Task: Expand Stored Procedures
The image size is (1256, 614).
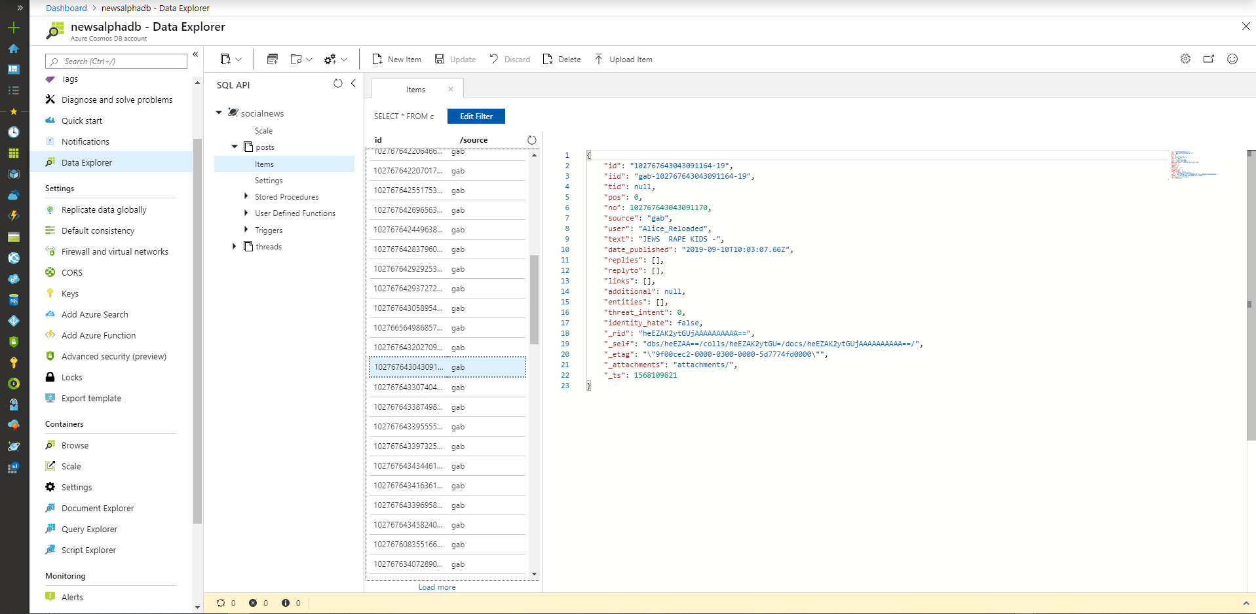Action: click(246, 196)
